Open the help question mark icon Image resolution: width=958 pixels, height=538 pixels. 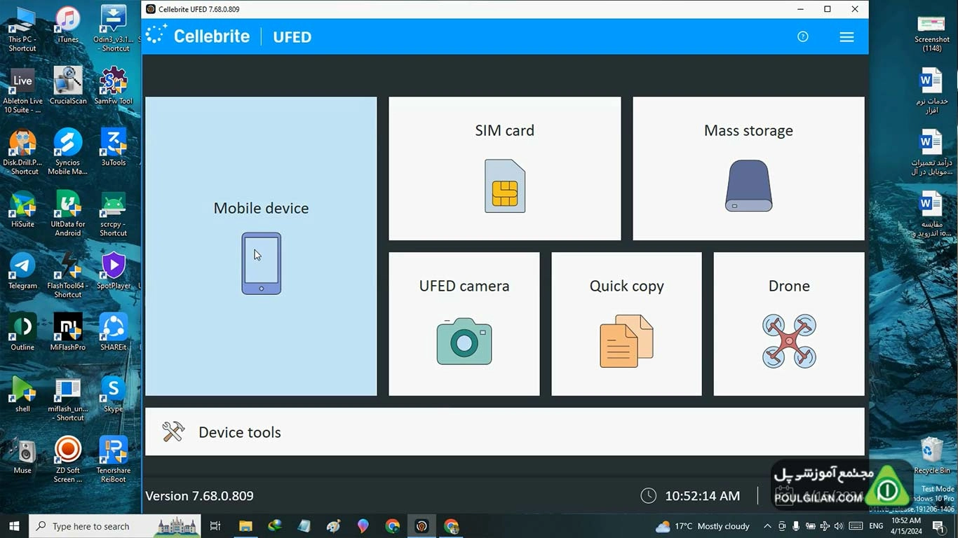point(803,36)
